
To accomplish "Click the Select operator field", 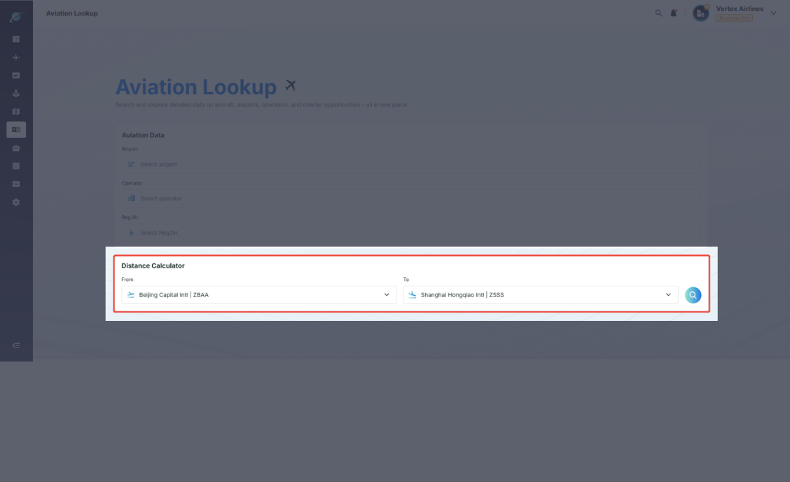I will click(x=411, y=199).
